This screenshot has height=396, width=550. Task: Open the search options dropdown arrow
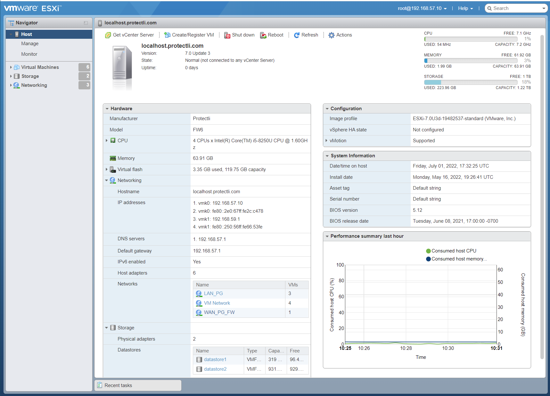coord(544,9)
